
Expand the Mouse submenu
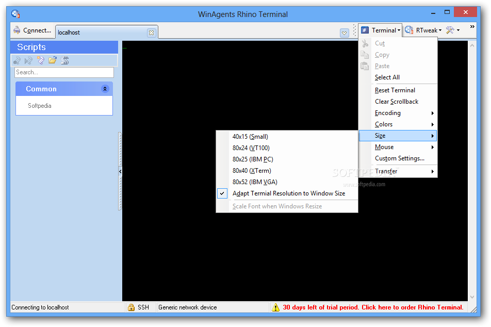(x=398, y=147)
